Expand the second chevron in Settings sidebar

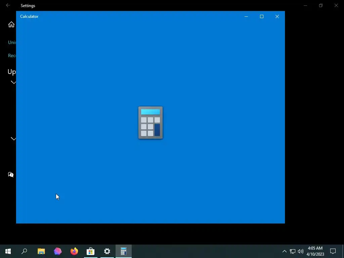tap(13, 139)
